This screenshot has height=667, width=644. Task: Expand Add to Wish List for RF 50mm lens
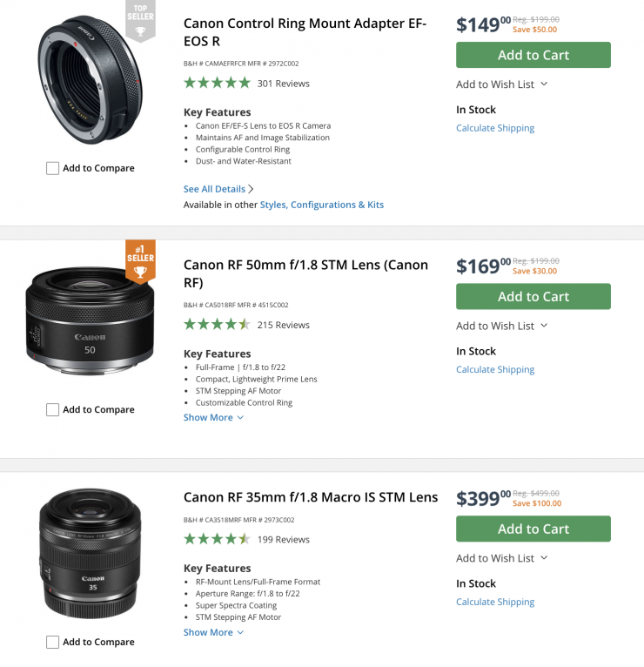[502, 326]
